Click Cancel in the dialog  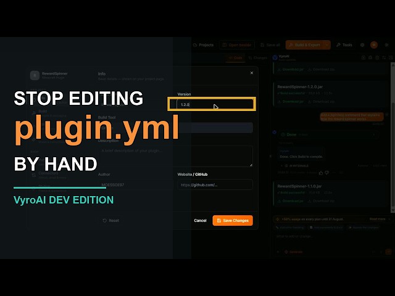click(200, 221)
